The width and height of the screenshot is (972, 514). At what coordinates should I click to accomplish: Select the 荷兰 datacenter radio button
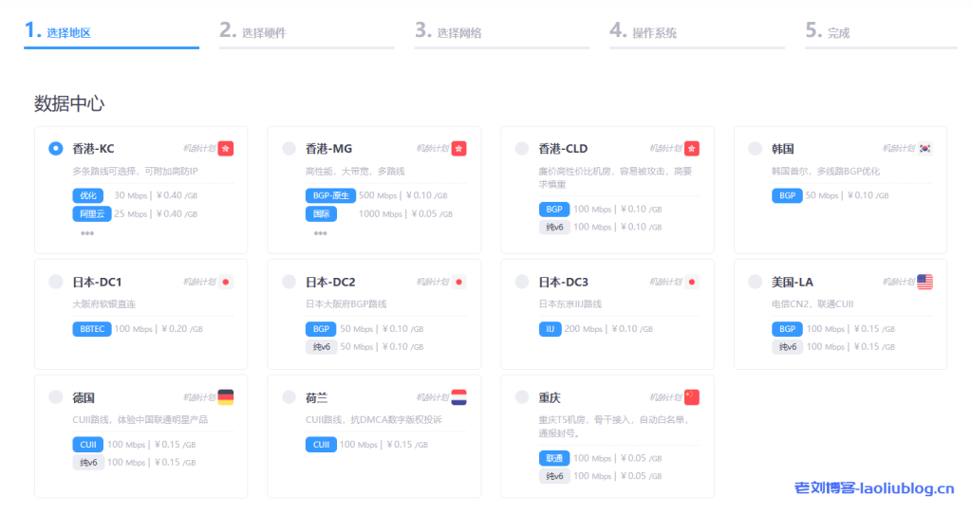click(x=289, y=397)
